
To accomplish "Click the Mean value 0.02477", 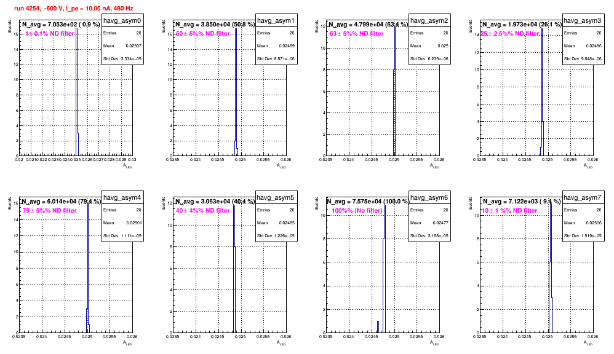I will coord(441,222).
